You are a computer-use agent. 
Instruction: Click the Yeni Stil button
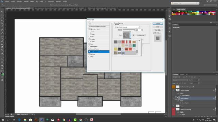[158, 30]
